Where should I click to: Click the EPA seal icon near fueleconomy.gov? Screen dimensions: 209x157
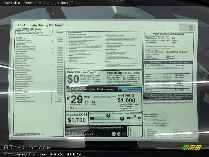(114, 134)
